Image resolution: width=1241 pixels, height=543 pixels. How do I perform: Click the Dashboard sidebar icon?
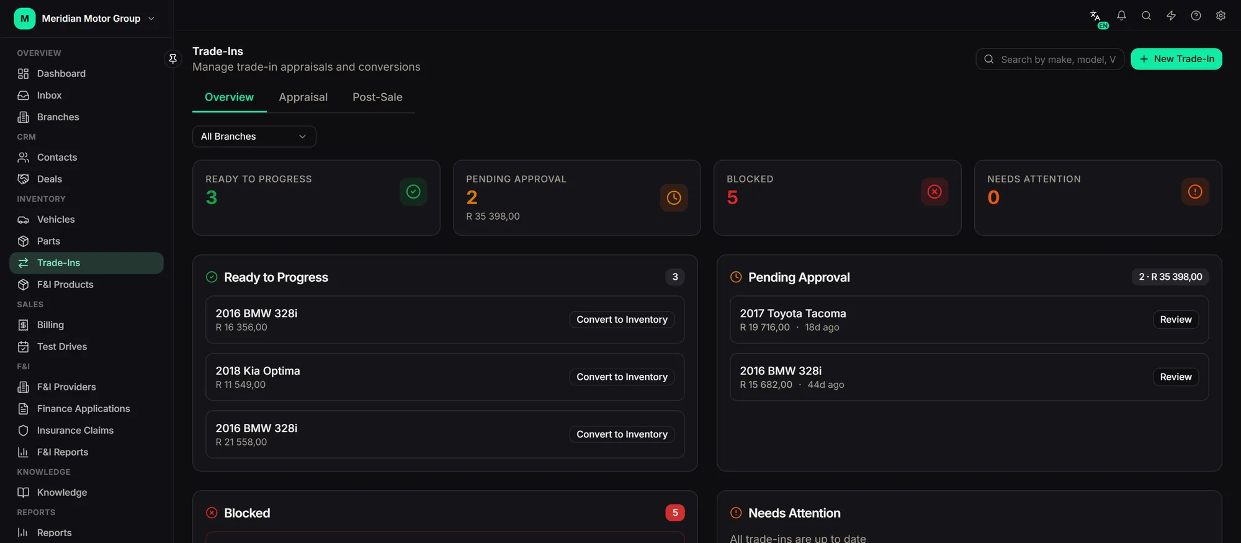(x=24, y=73)
